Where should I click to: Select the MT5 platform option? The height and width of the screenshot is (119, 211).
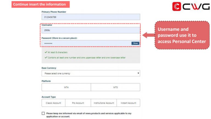pos(115,87)
